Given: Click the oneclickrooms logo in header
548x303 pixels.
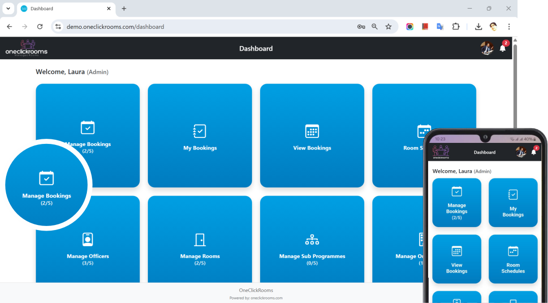Looking at the screenshot, I should (26, 48).
